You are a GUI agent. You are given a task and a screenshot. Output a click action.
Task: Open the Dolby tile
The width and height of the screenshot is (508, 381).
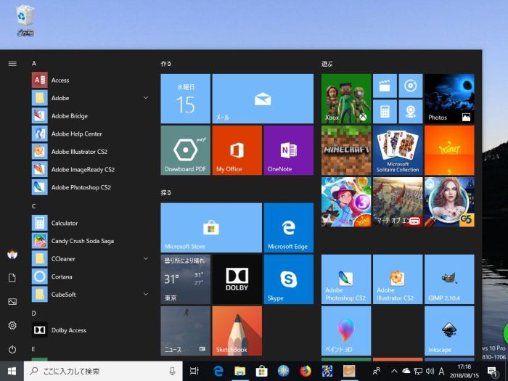click(237, 279)
